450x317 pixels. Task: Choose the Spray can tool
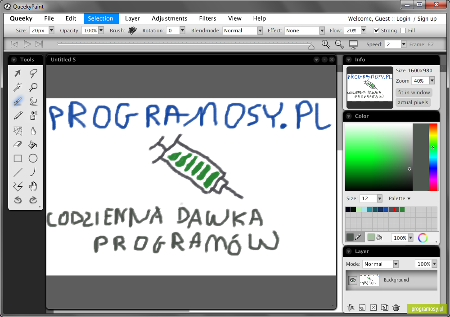(33, 115)
